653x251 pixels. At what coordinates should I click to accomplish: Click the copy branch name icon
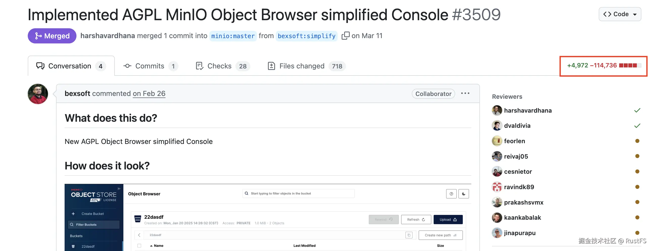tap(345, 36)
